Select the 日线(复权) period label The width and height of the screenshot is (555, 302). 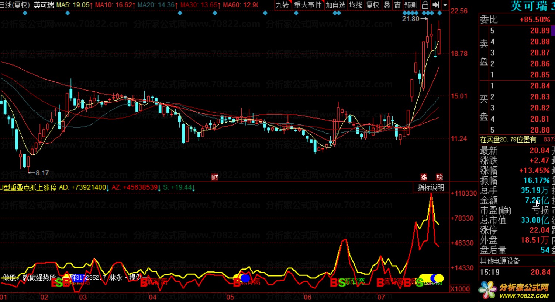point(15,5)
